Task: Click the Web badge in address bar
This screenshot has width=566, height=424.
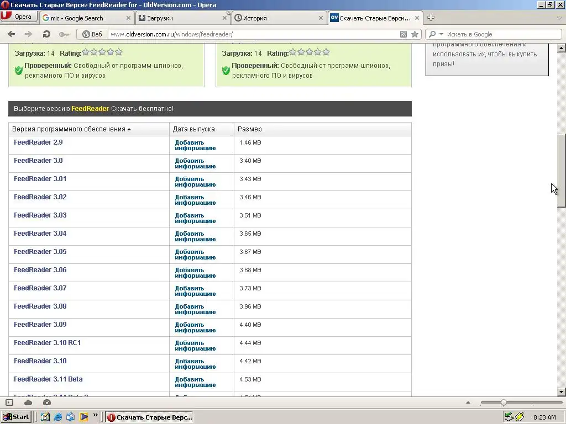Action: pyautogui.click(x=92, y=34)
